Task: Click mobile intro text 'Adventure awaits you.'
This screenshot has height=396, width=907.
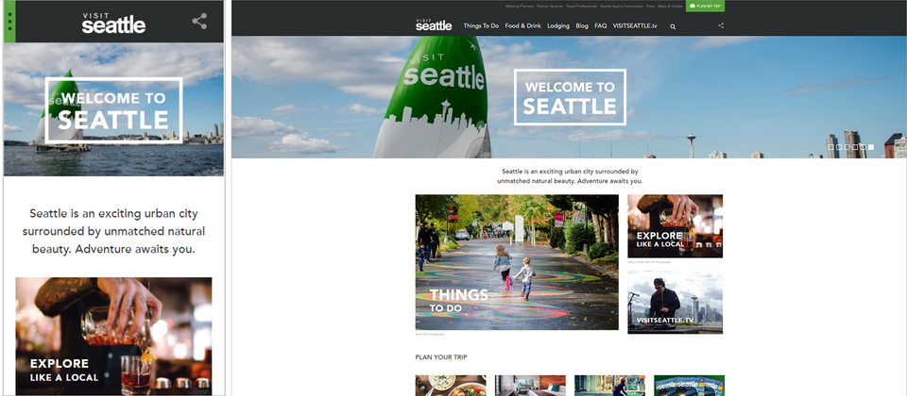Action: tap(135, 250)
